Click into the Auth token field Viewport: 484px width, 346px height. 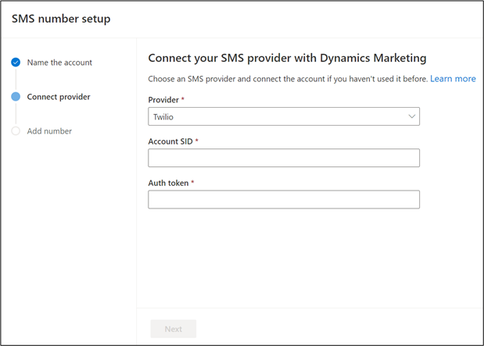coord(283,199)
